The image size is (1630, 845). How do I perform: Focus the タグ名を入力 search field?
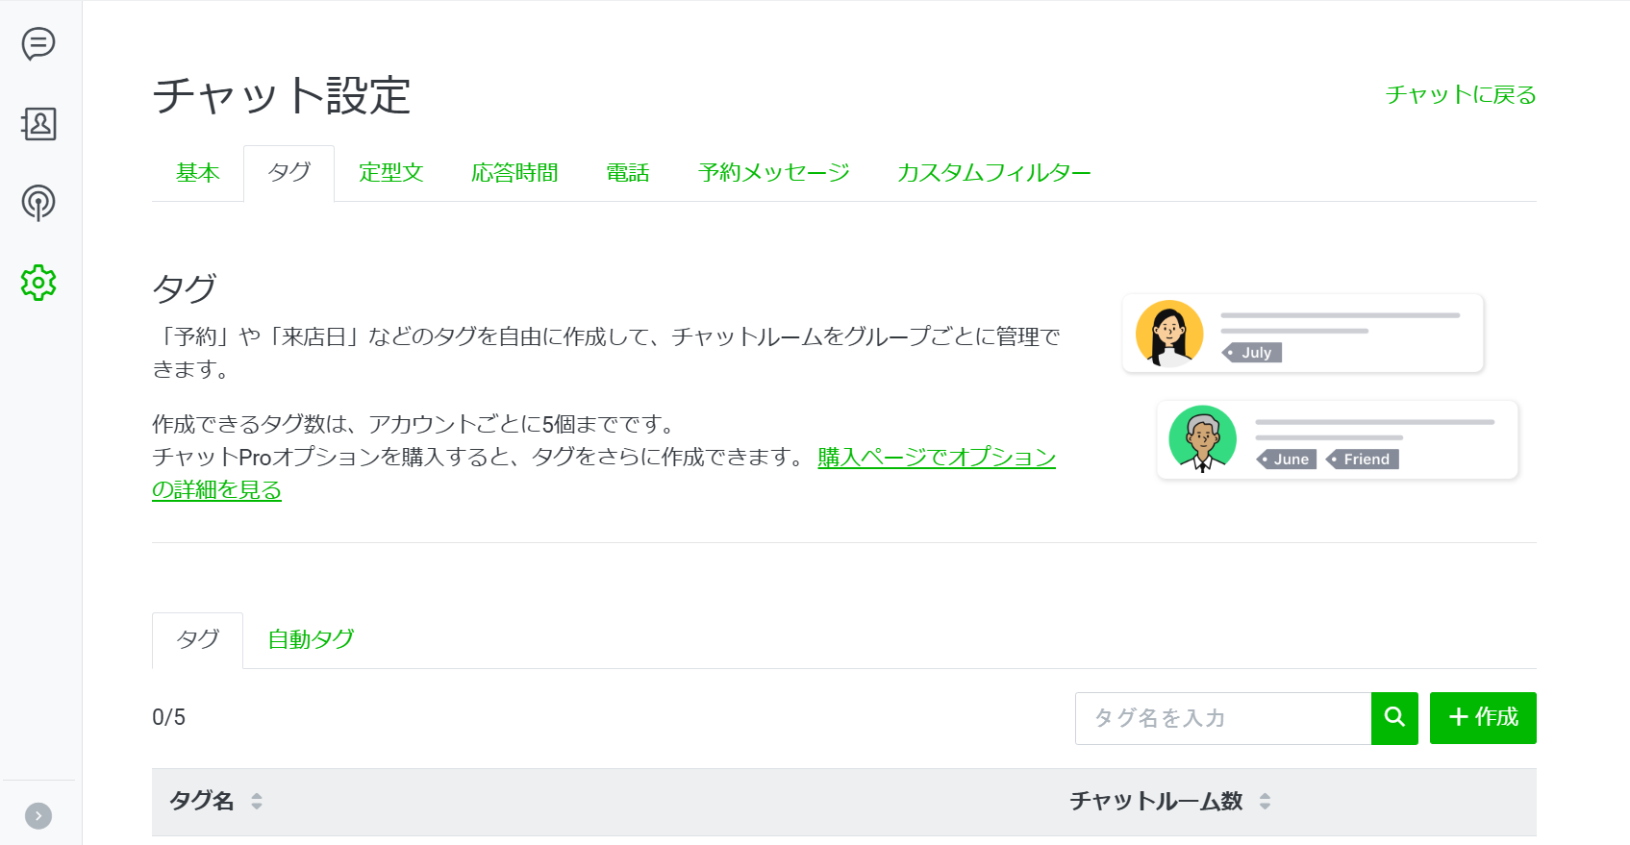point(1222,718)
